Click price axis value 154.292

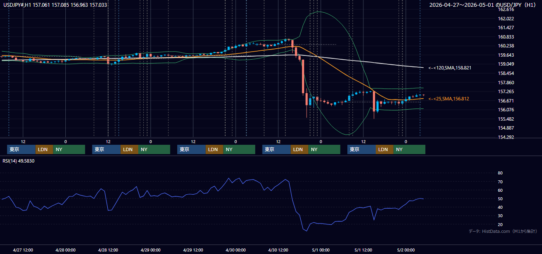tap(506, 137)
